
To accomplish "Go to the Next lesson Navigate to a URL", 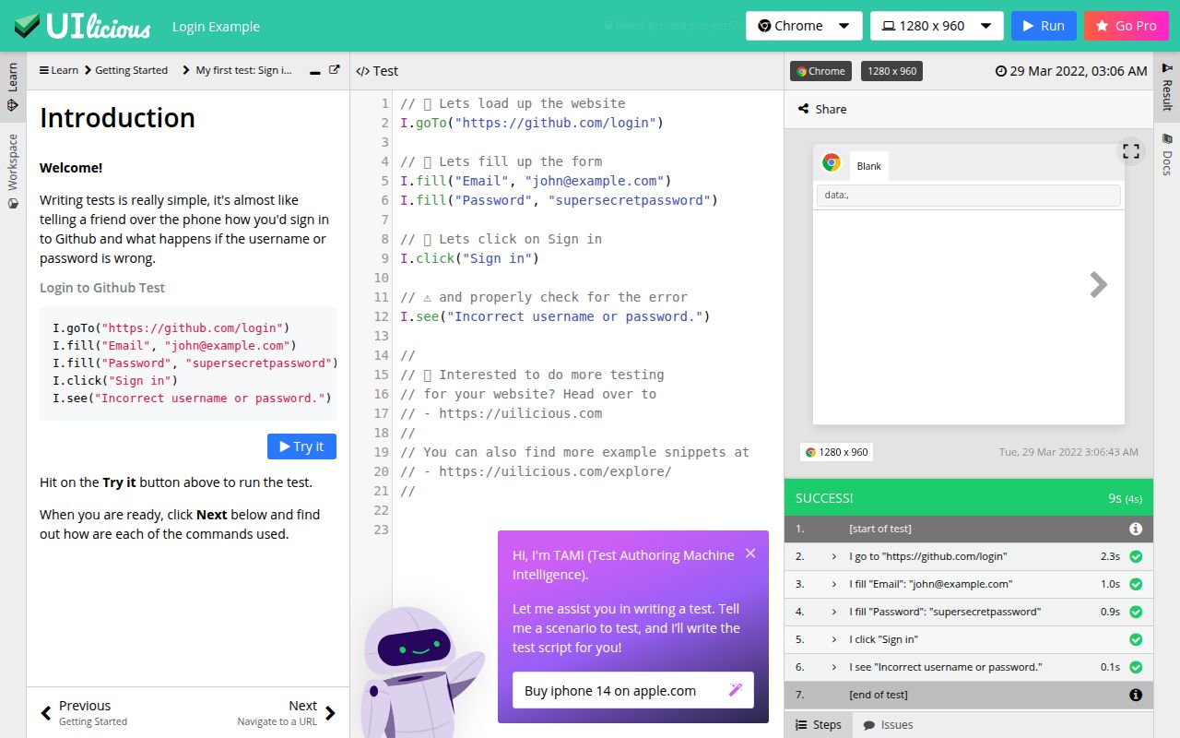I will pos(287,712).
